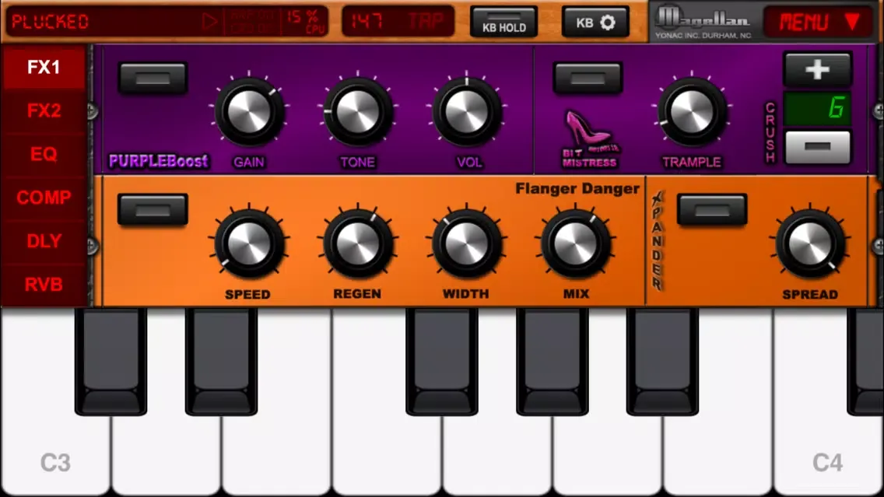Switch to the FX1 tab
Screen dimensions: 884x497
pyautogui.click(x=44, y=67)
